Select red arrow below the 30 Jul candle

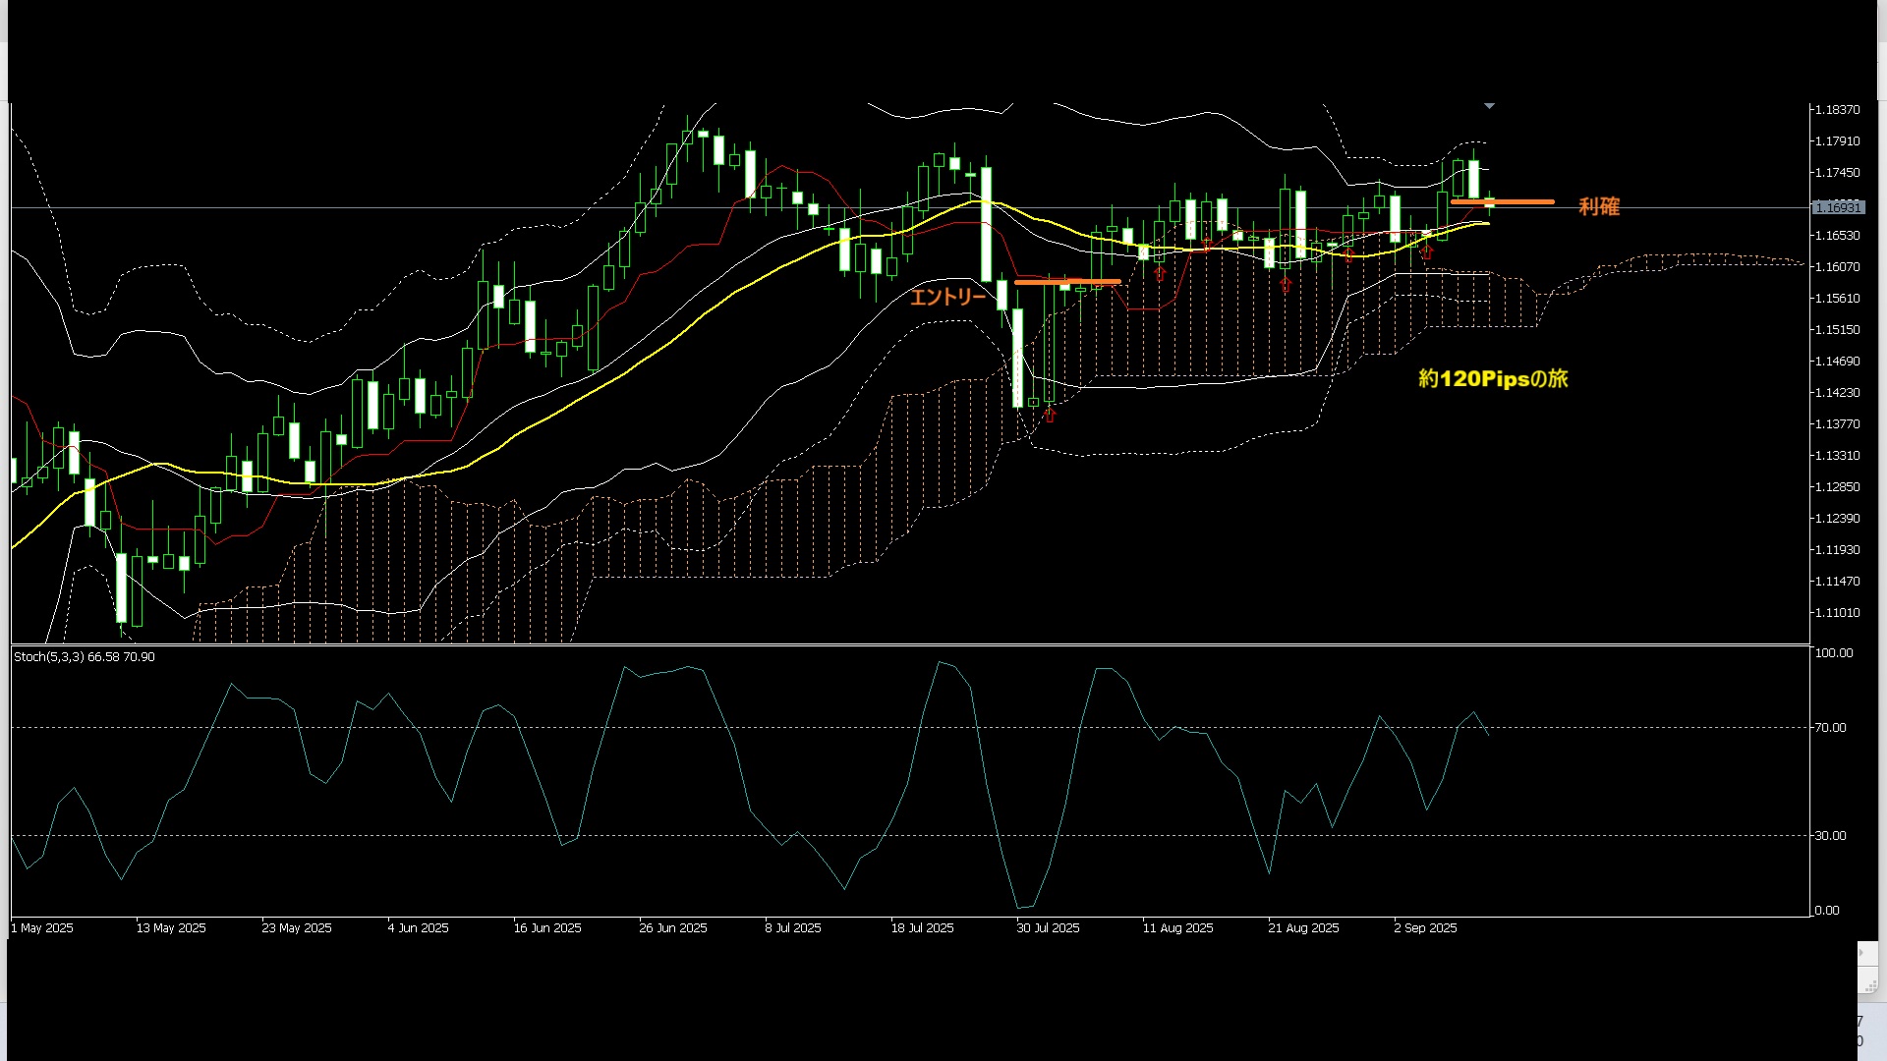click(1050, 415)
